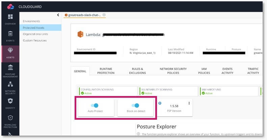
Task: Click Vulnerability Scanning active check icon
Action: [x=143, y=93]
